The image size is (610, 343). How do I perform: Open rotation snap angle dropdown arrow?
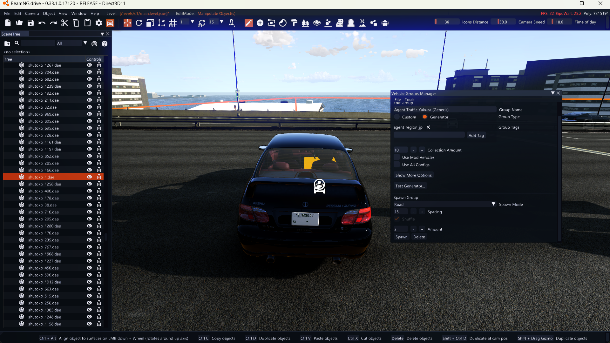[221, 22]
